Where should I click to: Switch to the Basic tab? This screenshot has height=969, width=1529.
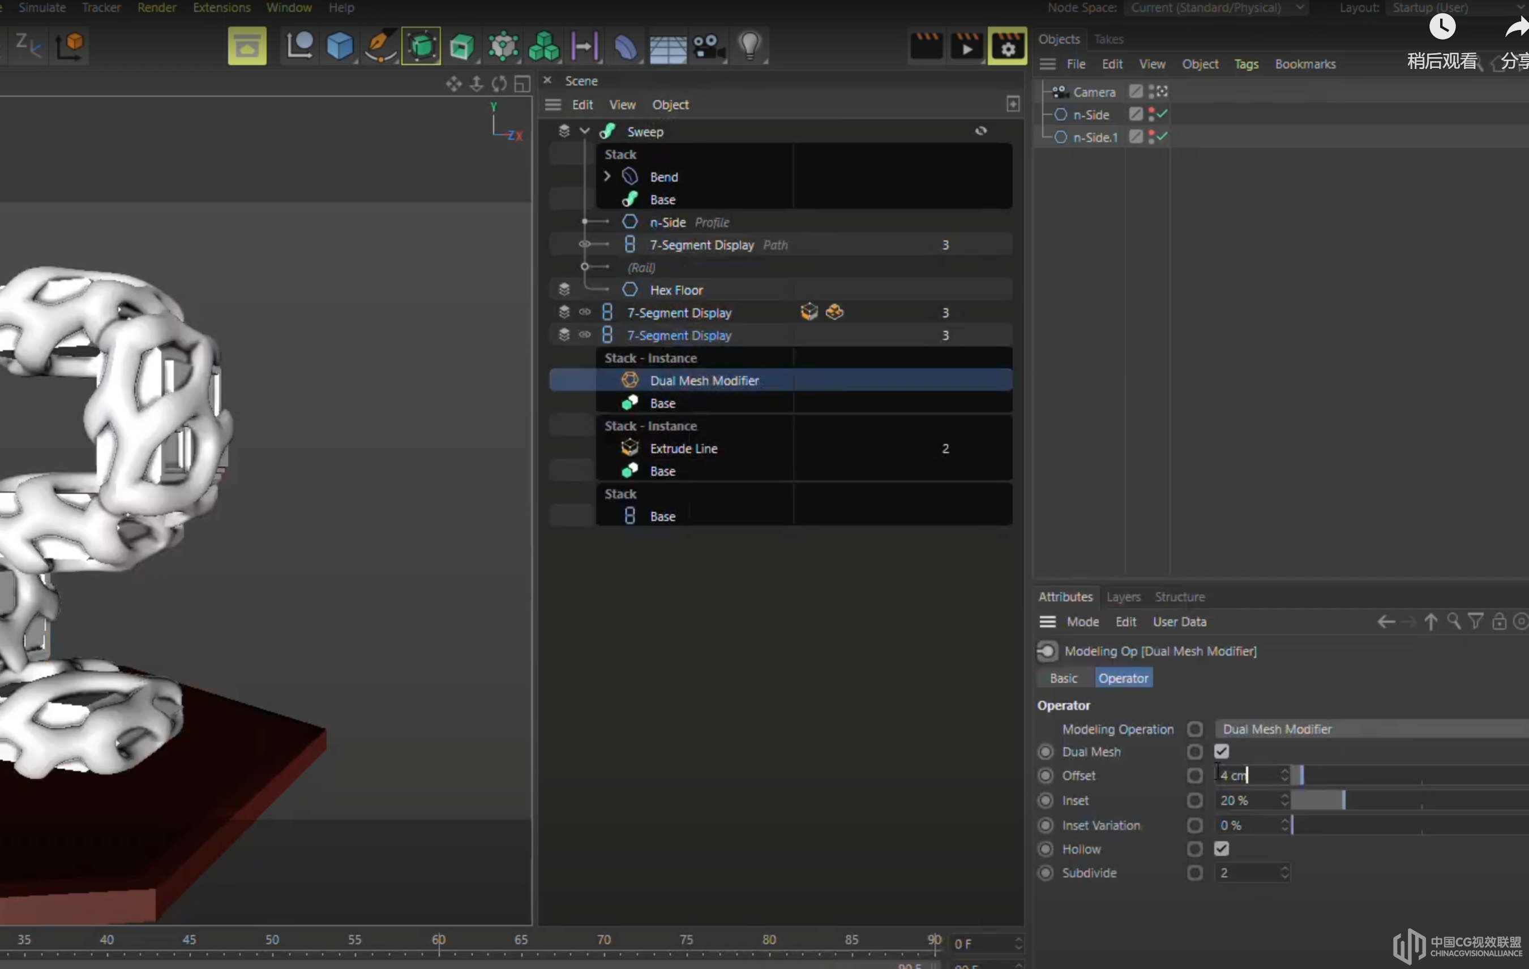pos(1064,678)
